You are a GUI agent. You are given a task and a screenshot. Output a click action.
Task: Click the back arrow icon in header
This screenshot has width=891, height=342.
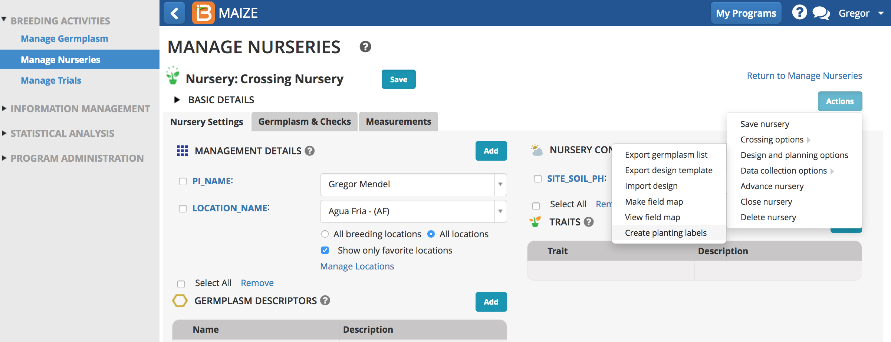pos(174,13)
